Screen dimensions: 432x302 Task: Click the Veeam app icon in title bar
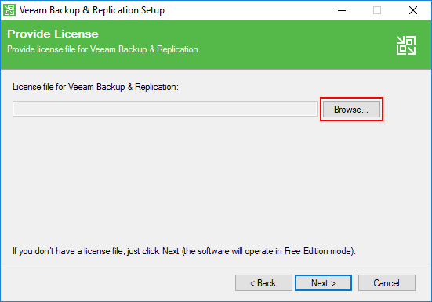(x=9, y=10)
